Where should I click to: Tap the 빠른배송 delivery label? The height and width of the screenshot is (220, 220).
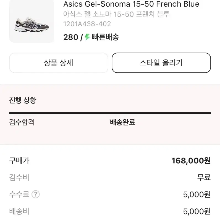(x=105, y=37)
